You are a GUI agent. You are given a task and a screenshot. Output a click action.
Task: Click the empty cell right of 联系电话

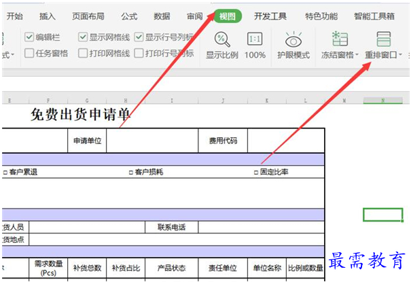(x=262, y=227)
